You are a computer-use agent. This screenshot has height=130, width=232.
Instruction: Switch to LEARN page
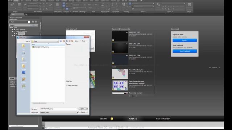point(103,119)
